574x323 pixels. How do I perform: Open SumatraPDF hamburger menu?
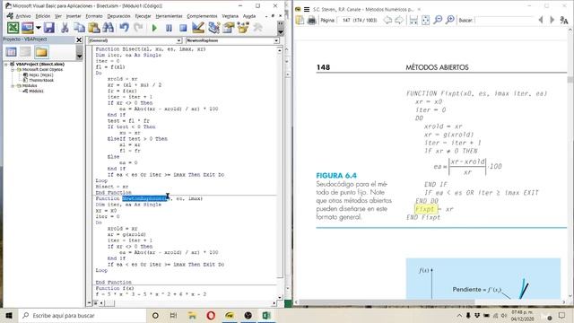coord(307,10)
